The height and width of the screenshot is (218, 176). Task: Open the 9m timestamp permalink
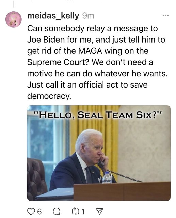click(88, 16)
